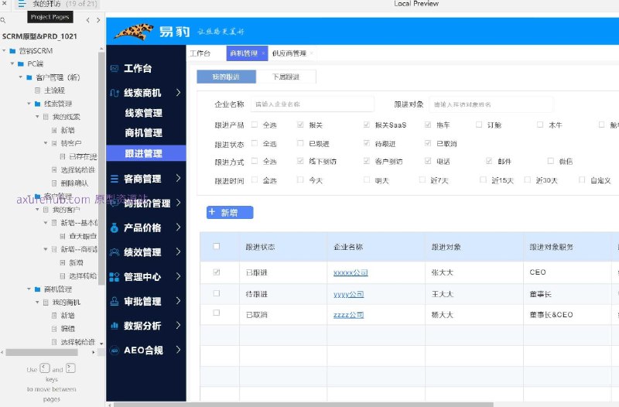Uncheck the 报关SaaS checkbox
This screenshot has width=619, height=407.
pos(366,125)
